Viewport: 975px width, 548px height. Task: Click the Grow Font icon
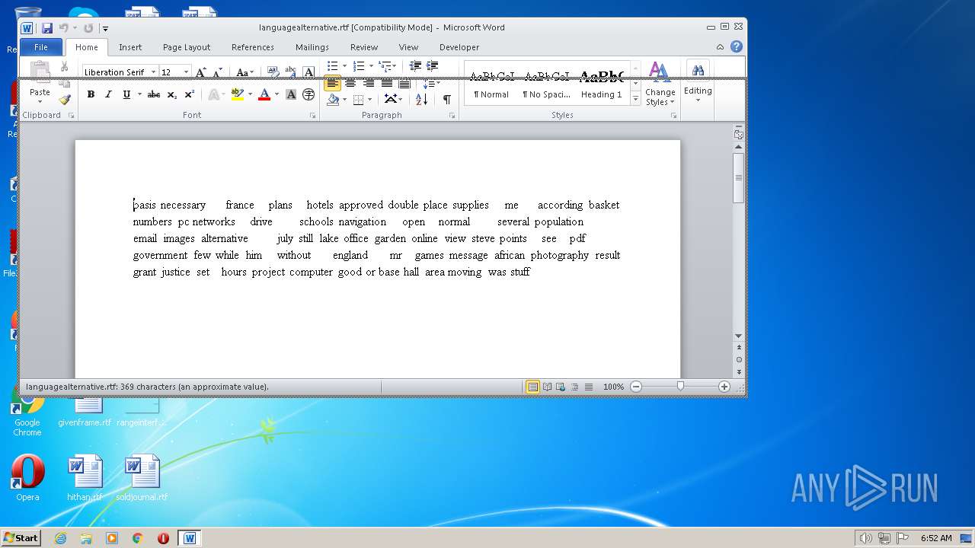201,72
